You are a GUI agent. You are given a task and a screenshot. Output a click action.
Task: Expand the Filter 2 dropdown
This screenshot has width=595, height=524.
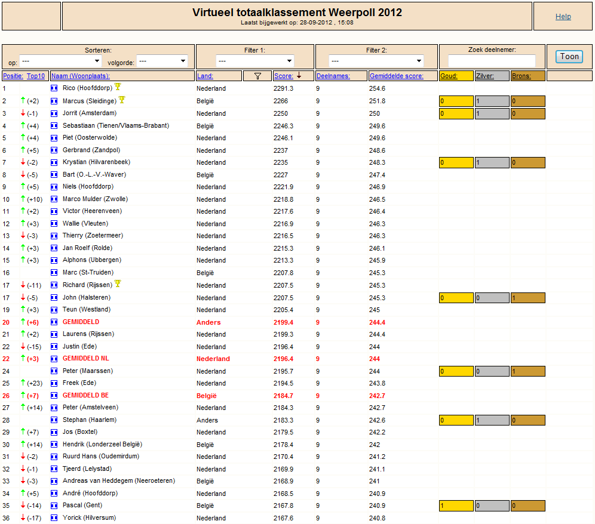pyautogui.click(x=376, y=61)
